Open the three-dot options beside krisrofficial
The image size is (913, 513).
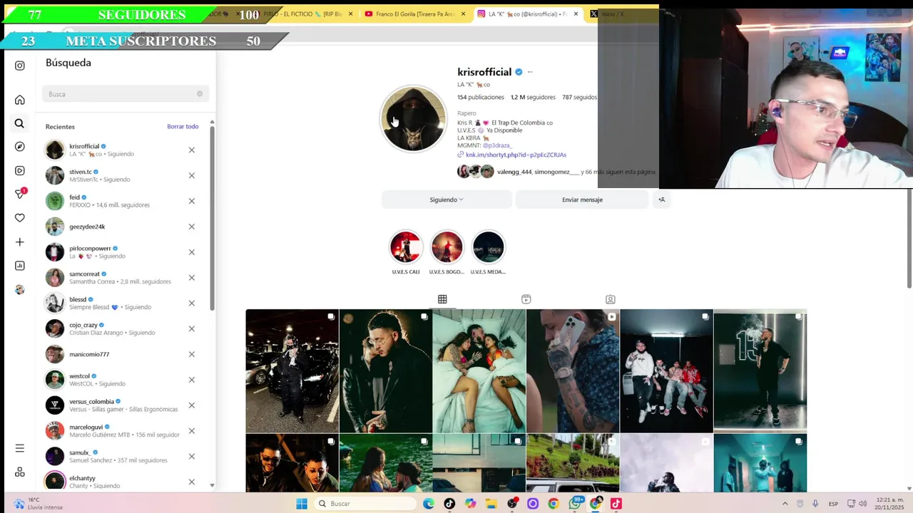point(530,72)
